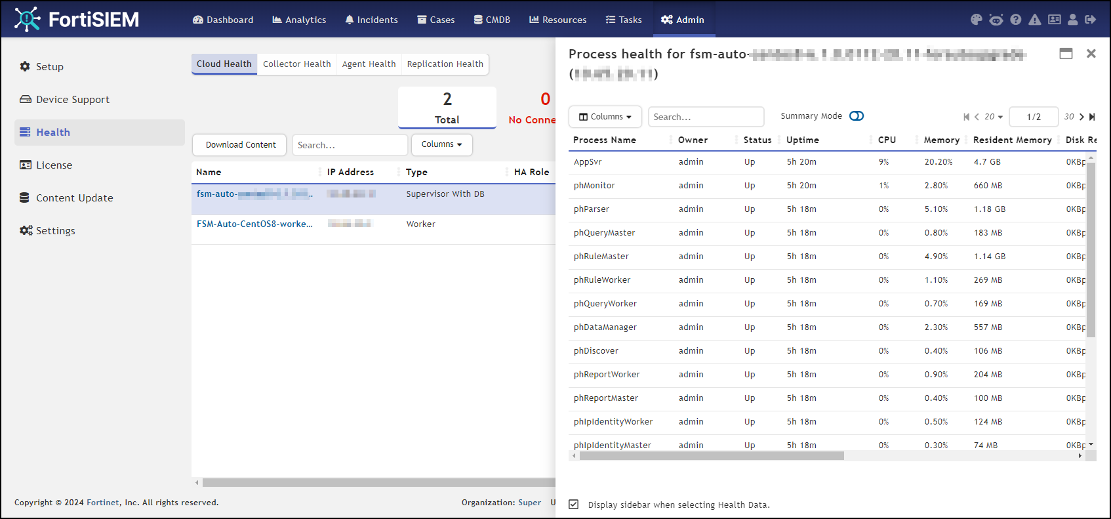Open Columns dropdown in Cloud Health table
The height and width of the screenshot is (519, 1111).
441,144
